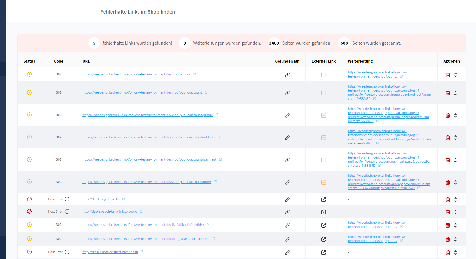Image resolution: width=476 pixels, height=259 pixels.
Task: Open 'Gefunden auf' icon for dieser-host-existiert-nicht.hosti
Action: click(x=287, y=253)
